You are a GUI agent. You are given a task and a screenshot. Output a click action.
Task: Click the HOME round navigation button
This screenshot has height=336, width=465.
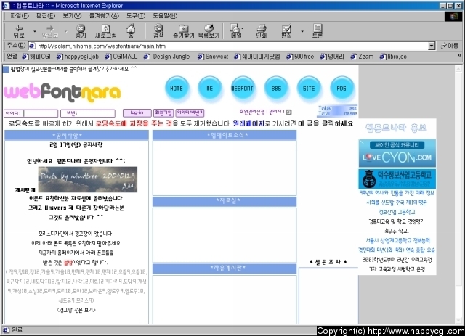[x=177, y=89]
